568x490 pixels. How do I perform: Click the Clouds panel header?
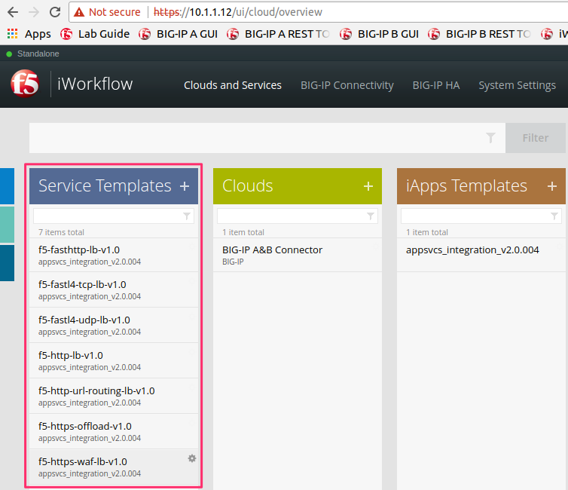click(x=298, y=186)
